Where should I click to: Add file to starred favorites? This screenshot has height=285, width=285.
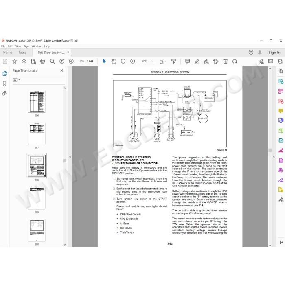pos(15,61)
